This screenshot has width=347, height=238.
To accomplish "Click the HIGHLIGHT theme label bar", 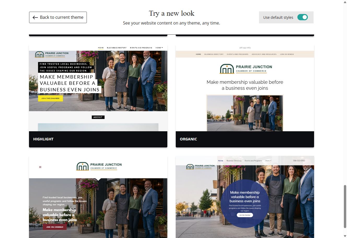I will click(98, 139).
